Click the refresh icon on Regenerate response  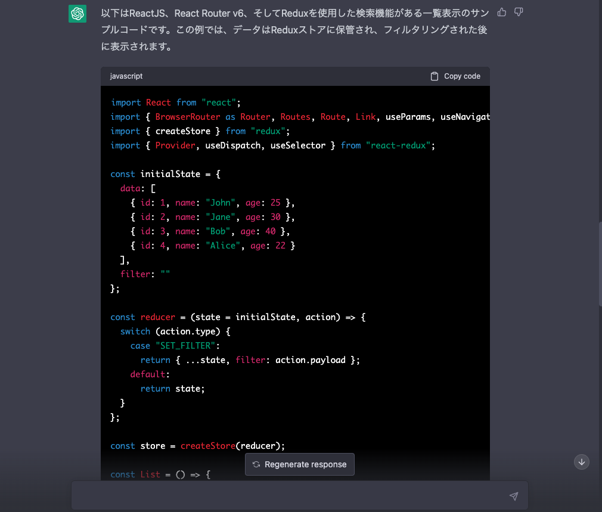coord(256,464)
